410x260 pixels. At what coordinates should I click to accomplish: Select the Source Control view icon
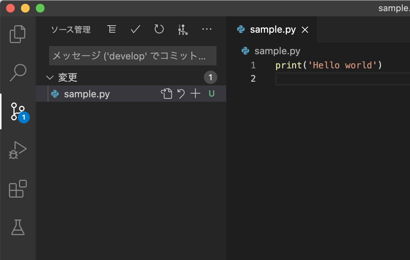pyautogui.click(x=17, y=111)
